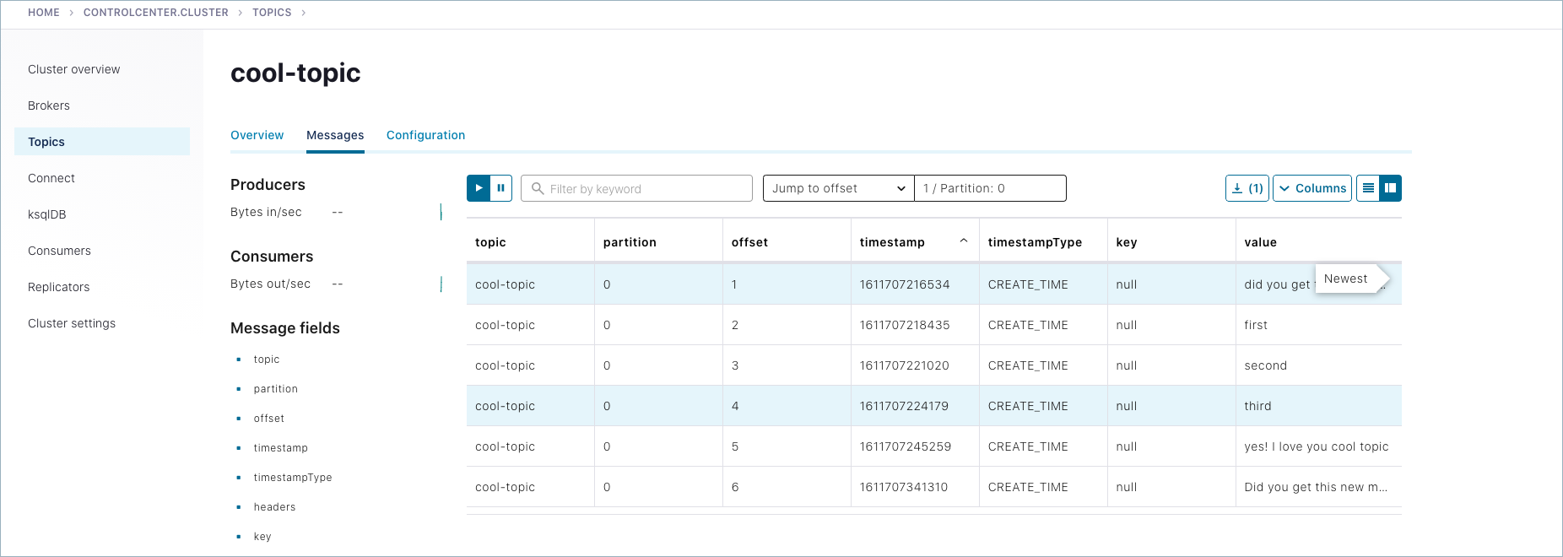1563x557 pixels.
Task: Click the search magnifier icon in filter box
Action: tap(537, 188)
